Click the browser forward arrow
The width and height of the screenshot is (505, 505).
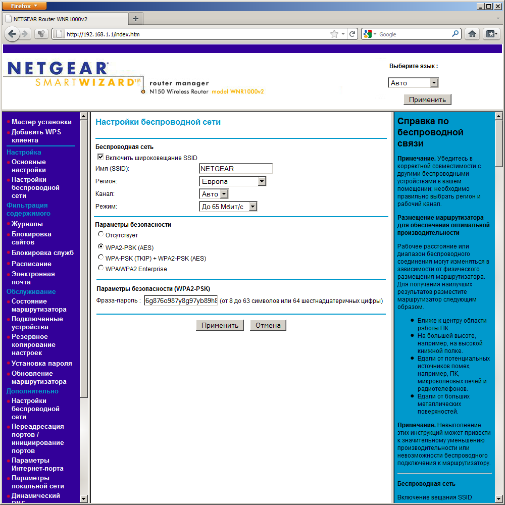(25, 34)
